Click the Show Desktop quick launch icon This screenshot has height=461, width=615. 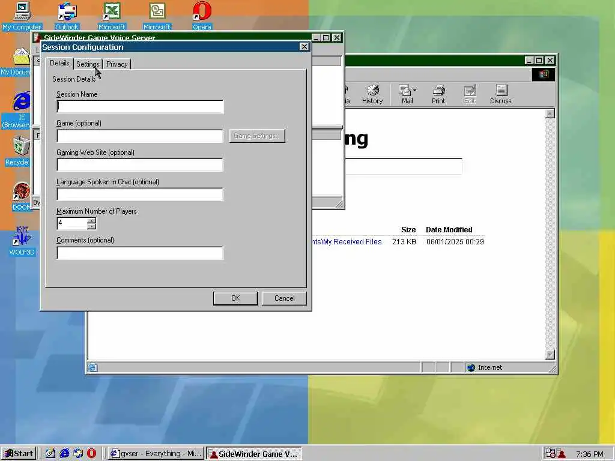(x=50, y=454)
